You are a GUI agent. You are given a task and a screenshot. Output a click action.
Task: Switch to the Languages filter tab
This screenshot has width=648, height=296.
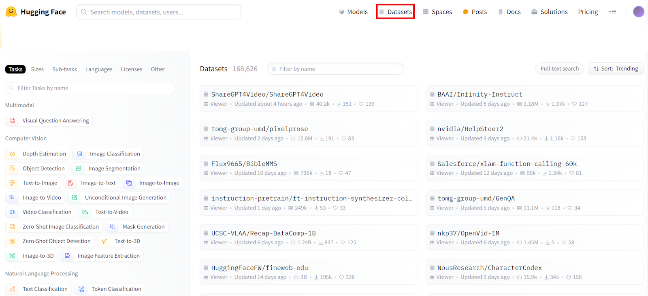(99, 69)
